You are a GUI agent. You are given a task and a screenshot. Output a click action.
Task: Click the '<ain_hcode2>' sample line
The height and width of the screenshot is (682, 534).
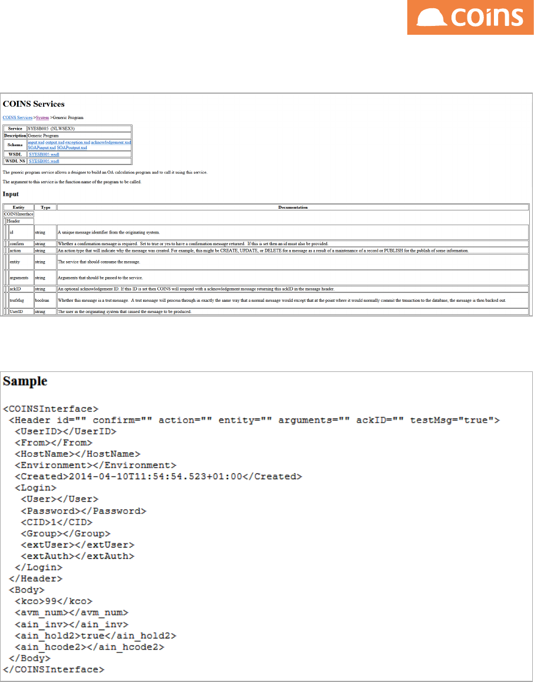click(90, 647)
